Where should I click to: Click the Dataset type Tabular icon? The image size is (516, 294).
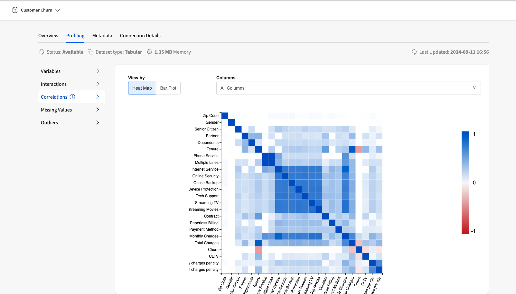91,52
